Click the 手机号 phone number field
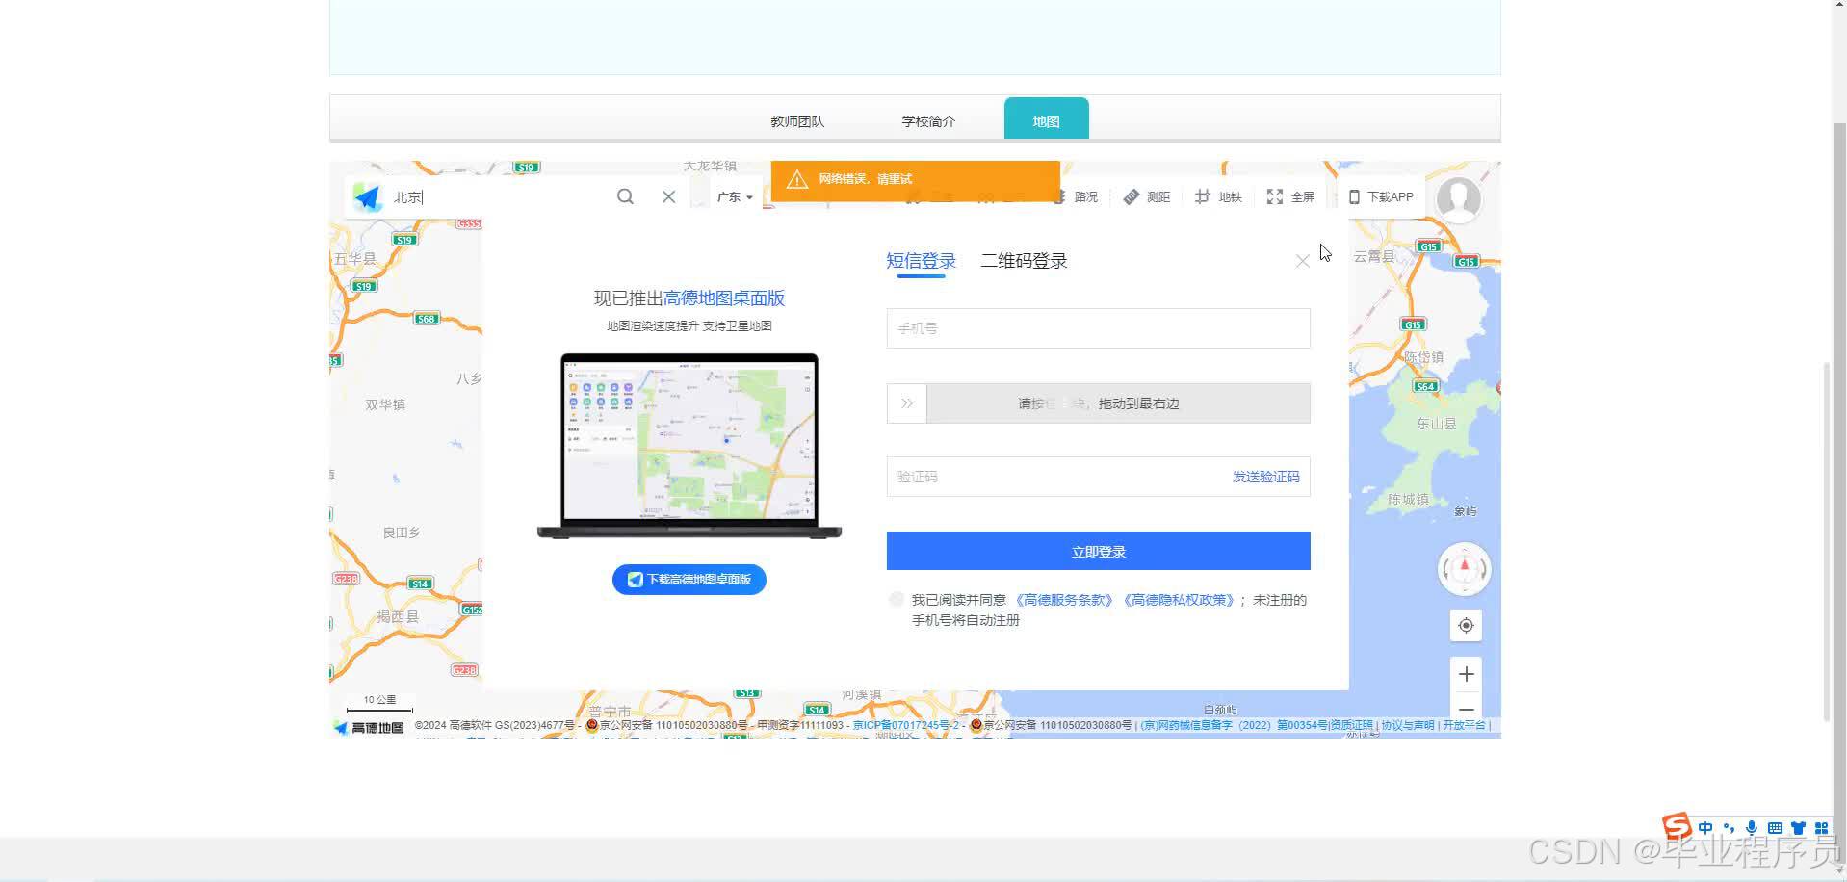Viewport: 1847px width, 882px height. click(1098, 328)
